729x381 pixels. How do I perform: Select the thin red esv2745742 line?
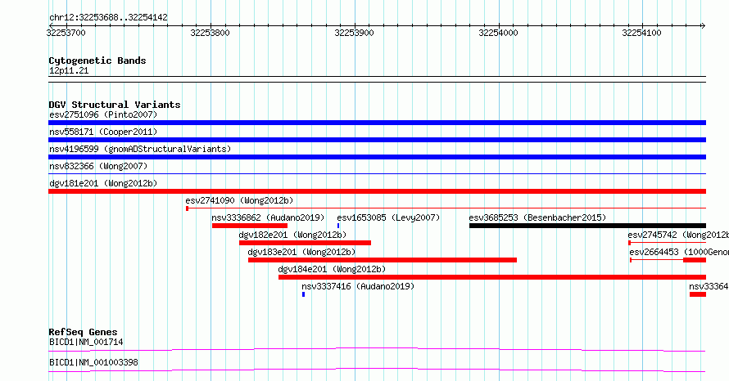[668, 243]
